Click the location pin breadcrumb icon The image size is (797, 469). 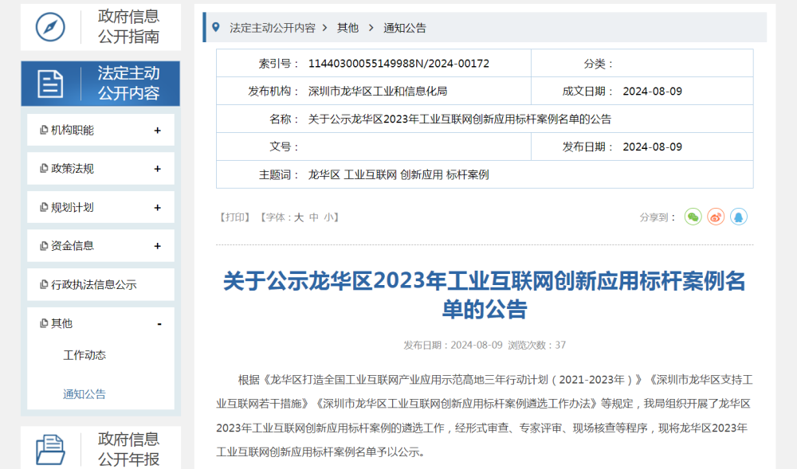(x=215, y=27)
